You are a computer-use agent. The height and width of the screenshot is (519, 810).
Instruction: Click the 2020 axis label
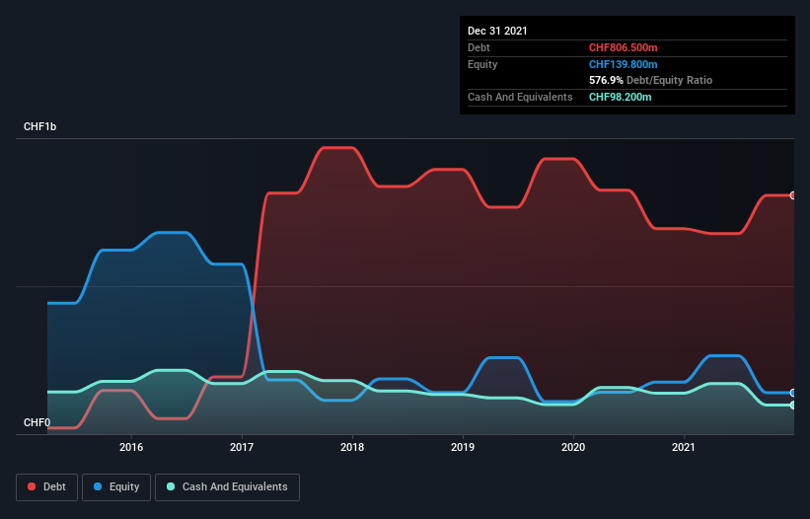[x=573, y=447]
